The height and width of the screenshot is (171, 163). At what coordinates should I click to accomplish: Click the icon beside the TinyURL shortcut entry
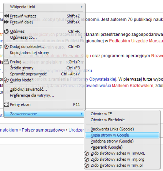click(87, 153)
